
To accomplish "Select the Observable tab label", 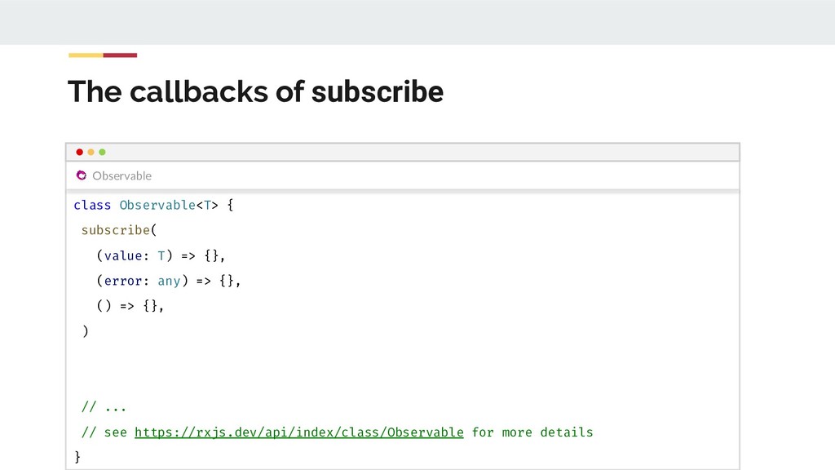I will coord(121,175).
